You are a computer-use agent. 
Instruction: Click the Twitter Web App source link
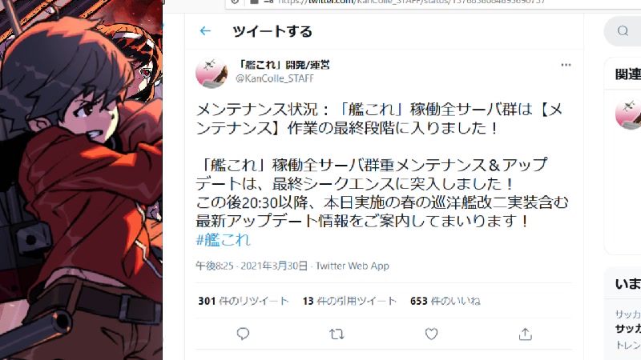[x=353, y=266]
